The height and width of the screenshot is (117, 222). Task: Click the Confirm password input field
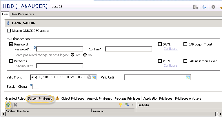tap(128, 49)
